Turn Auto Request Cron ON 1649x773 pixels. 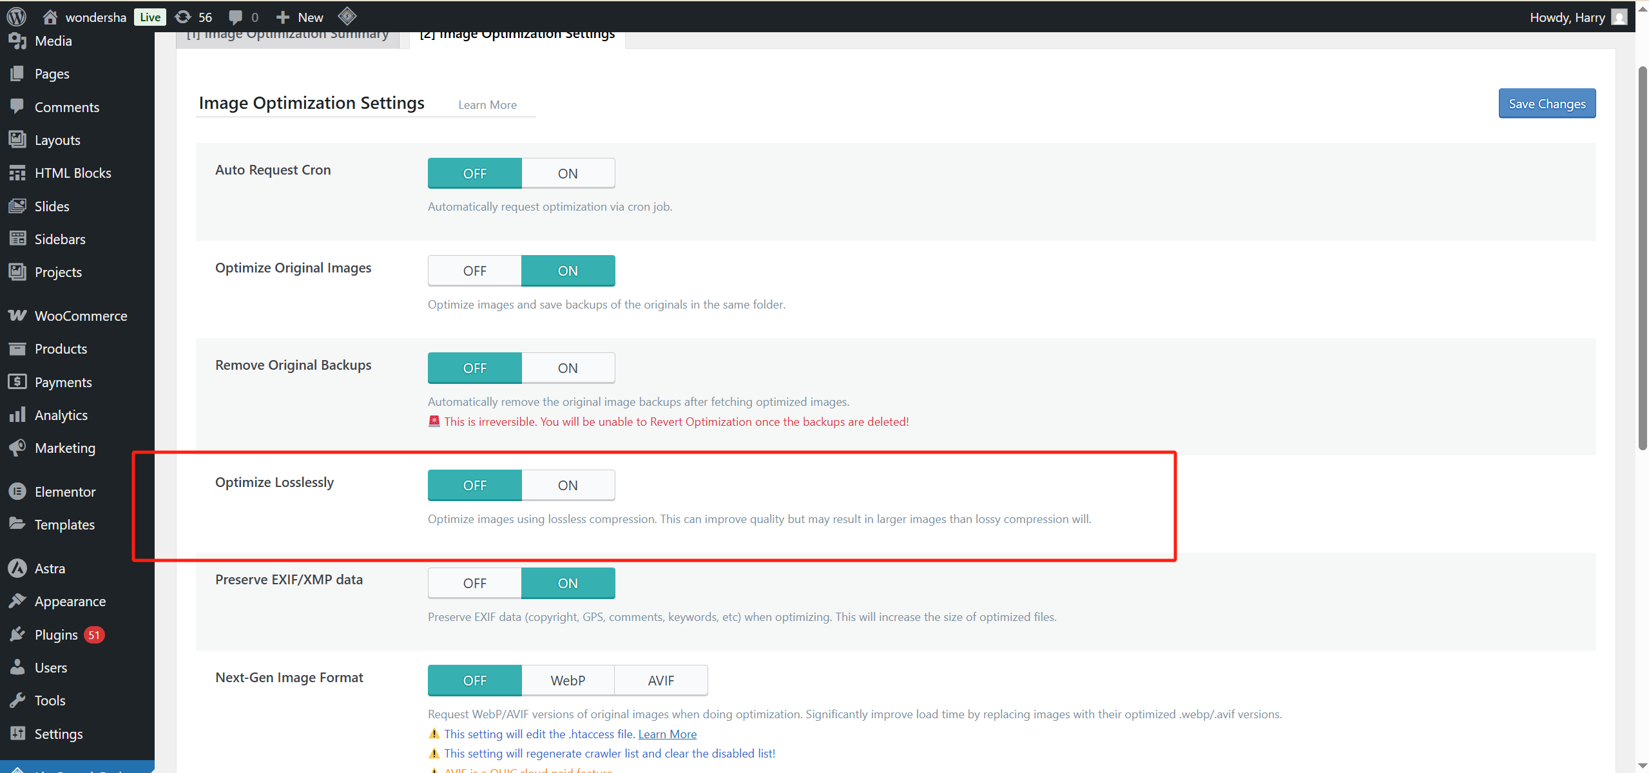pos(567,173)
